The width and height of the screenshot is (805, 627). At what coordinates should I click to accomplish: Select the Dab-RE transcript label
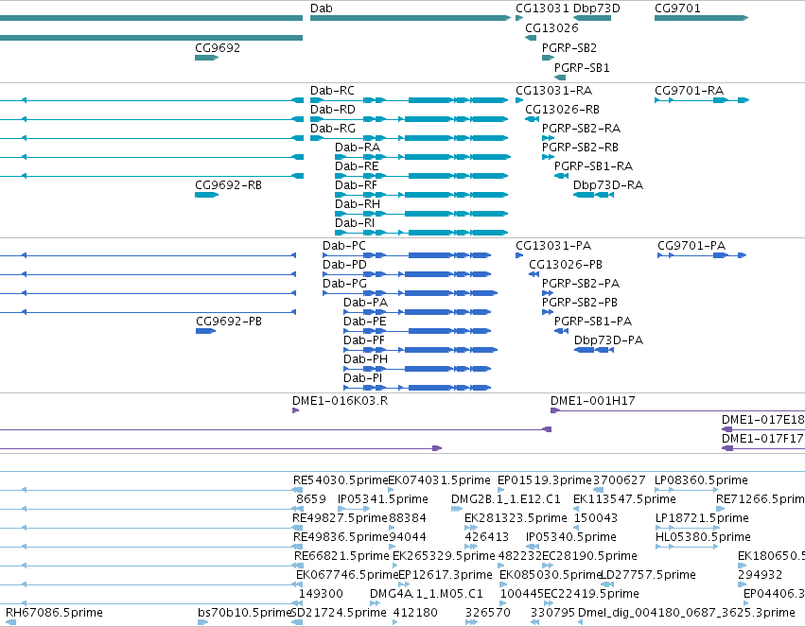coord(357,166)
